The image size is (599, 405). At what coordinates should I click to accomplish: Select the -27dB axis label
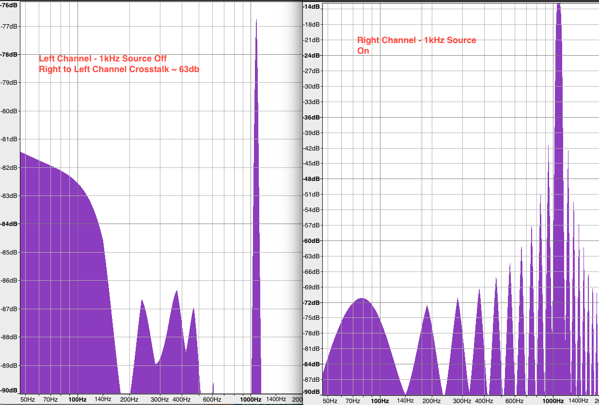pyautogui.click(x=311, y=71)
